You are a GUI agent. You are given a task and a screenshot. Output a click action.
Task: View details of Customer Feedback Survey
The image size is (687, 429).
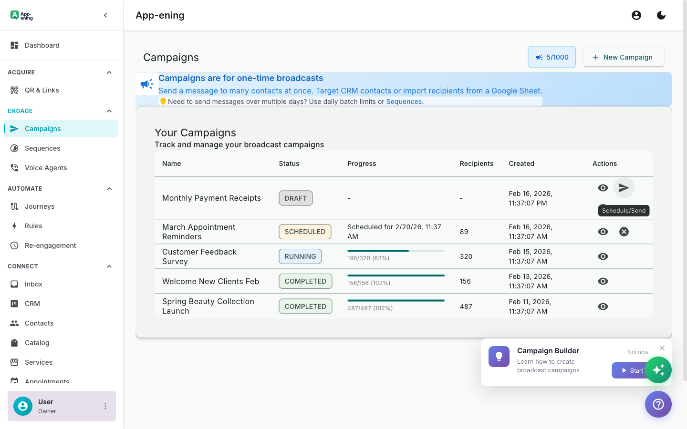pos(603,256)
